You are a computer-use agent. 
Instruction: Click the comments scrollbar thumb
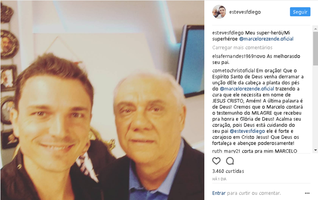point(315,49)
